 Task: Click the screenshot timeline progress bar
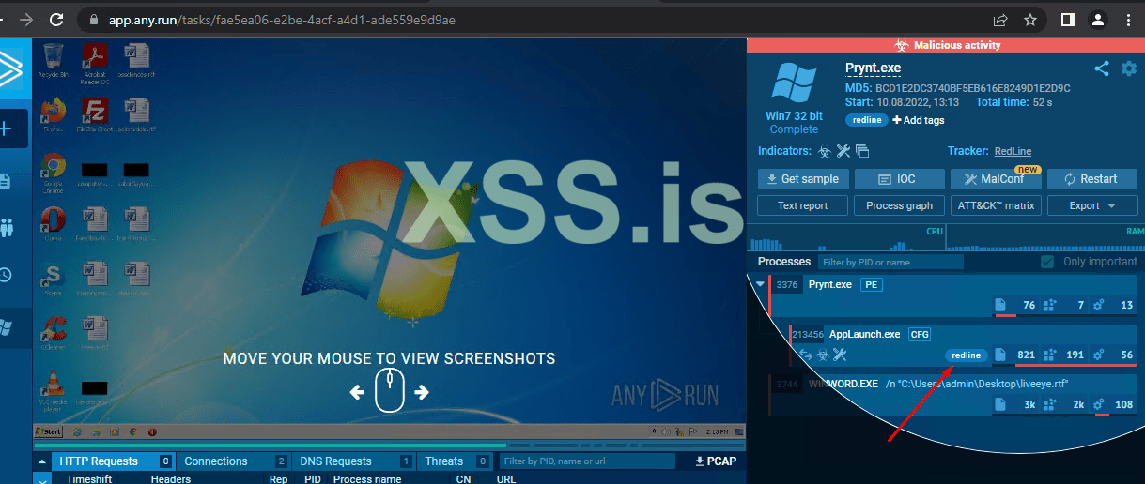click(389, 446)
